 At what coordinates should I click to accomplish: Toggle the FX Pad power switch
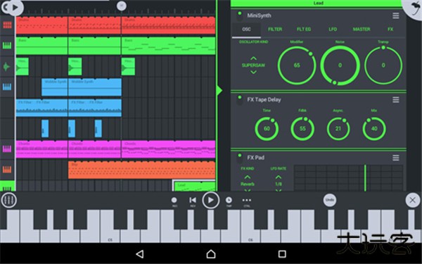coord(240,158)
